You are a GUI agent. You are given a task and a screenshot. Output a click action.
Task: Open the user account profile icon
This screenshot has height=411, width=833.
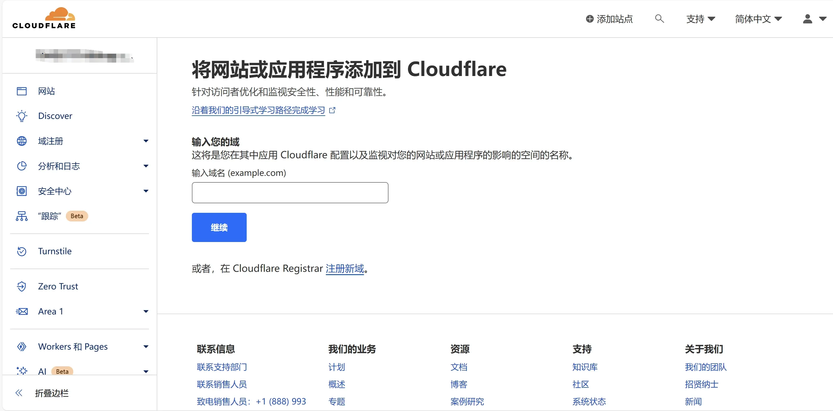tap(807, 19)
